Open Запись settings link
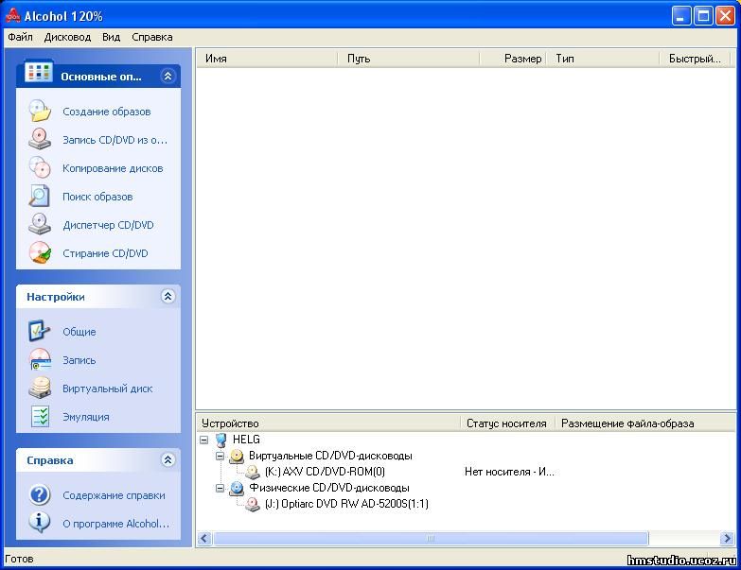Image resolution: width=741 pixels, height=570 pixels. pyautogui.click(x=79, y=360)
